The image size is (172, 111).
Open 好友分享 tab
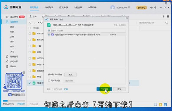pos(63,7)
